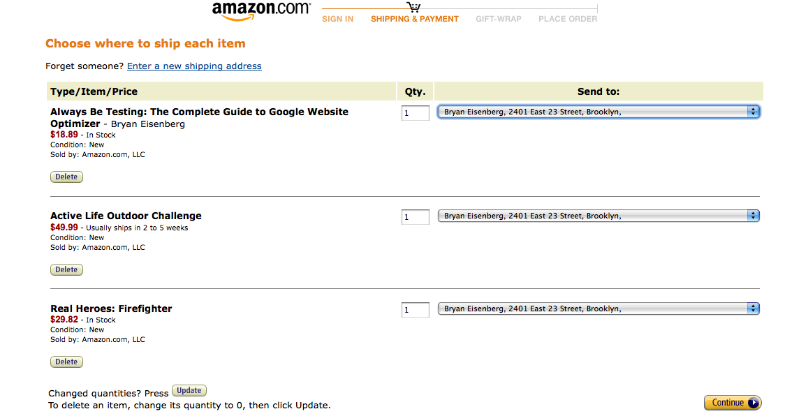Screen dimensions: 808x416
Task: Select the SIGN IN checkout step
Action: pyautogui.click(x=337, y=19)
